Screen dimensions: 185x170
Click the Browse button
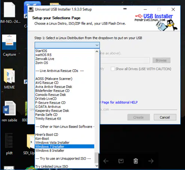[161, 61]
